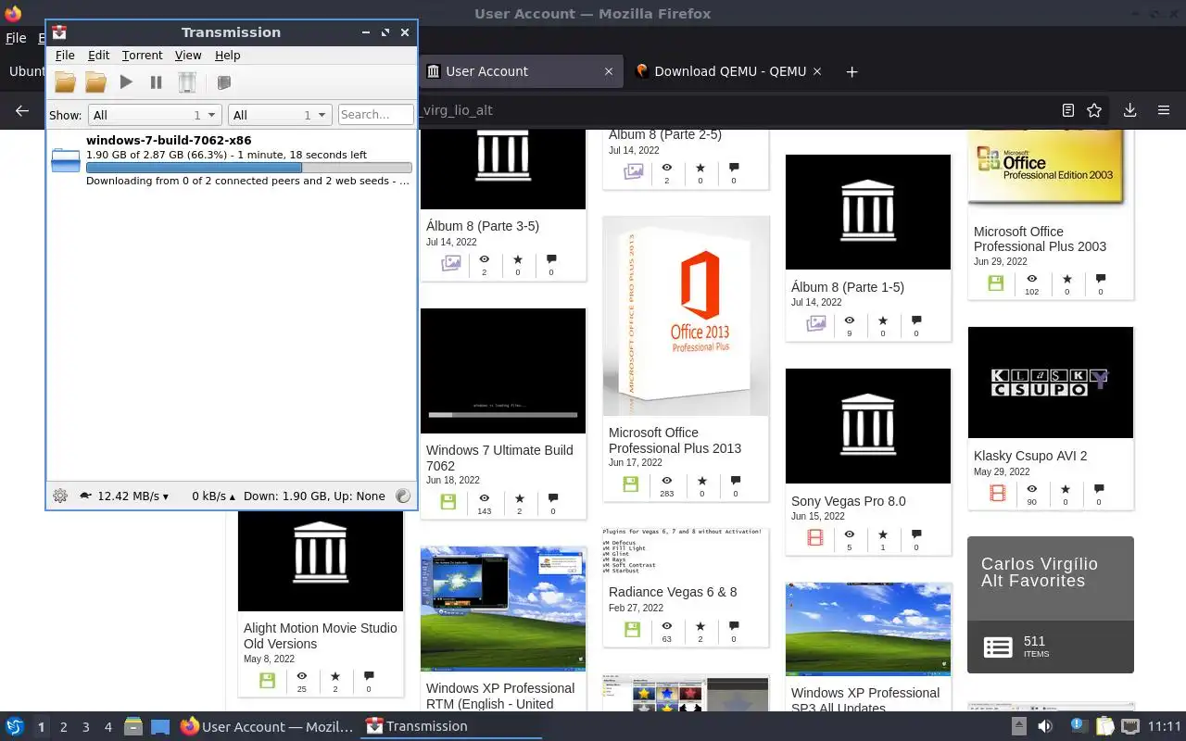Switch to workspace 2
The width and height of the screenshot is (1186, 741).
(x=63, y=727)
